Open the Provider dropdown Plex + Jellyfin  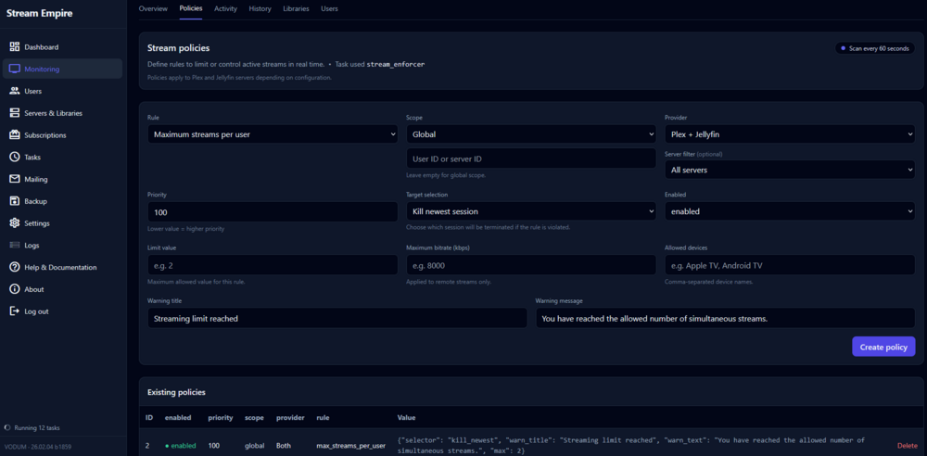(x=790, y=134)
